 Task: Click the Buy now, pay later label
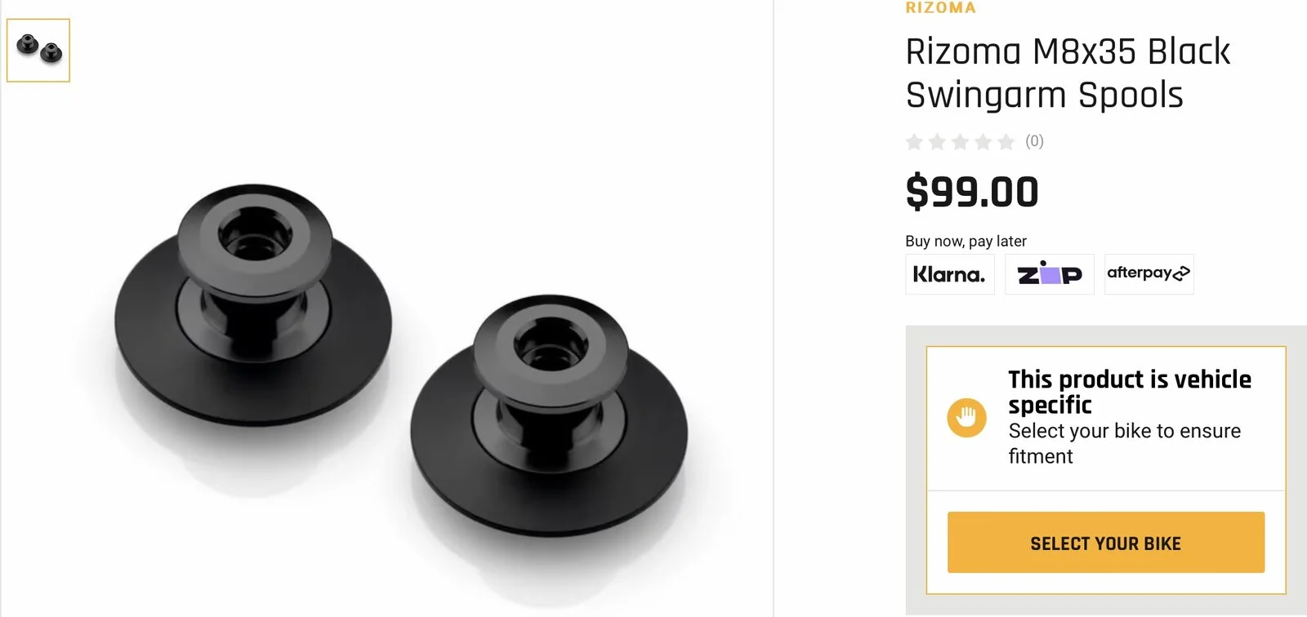pos(966,241)
